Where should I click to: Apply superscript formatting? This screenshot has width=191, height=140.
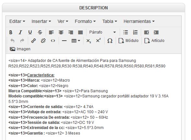point(98,41)
